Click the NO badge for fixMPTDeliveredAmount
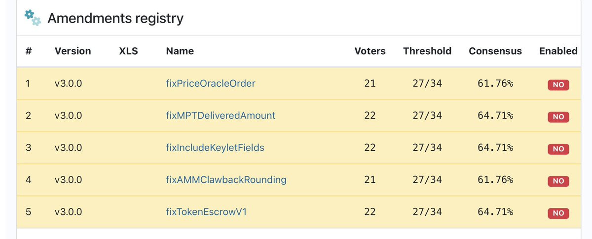Screen dimensions: 592x239 (x=558, y=117)
